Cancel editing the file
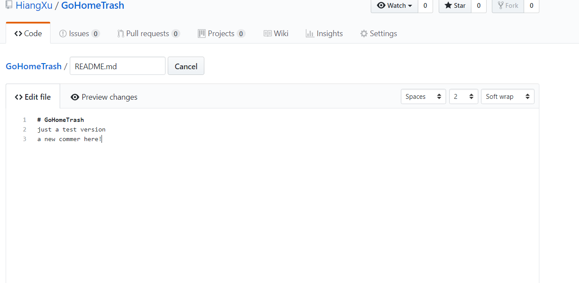The width and height of the screenshot is (579, 283). click(186, 66)
